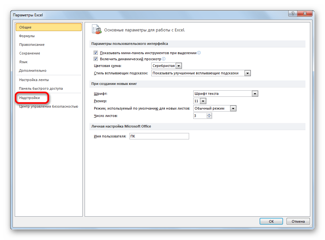This screenshot has width=325, height=240.
Task: Select the 'Язык' category
Action: click(49, 62)
